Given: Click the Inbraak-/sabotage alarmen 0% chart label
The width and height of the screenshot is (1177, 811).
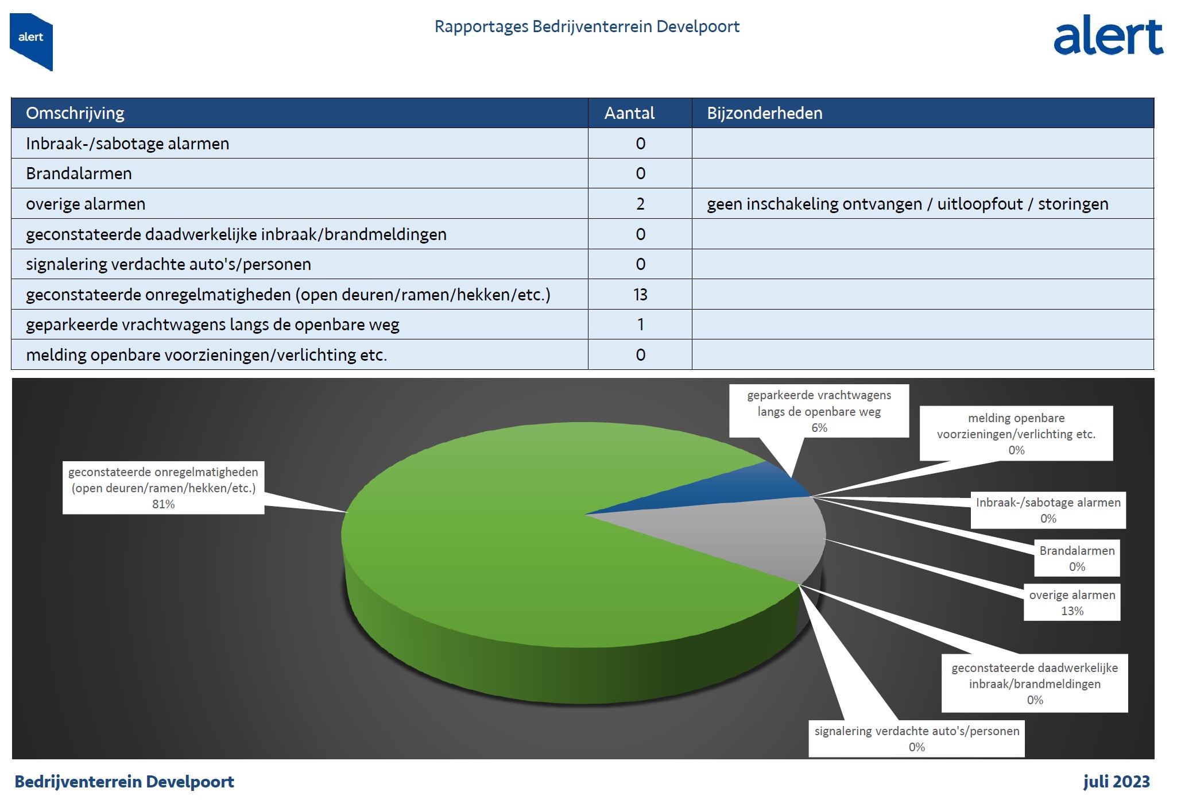Looking at the screenshot, I should coord(1048,510).
